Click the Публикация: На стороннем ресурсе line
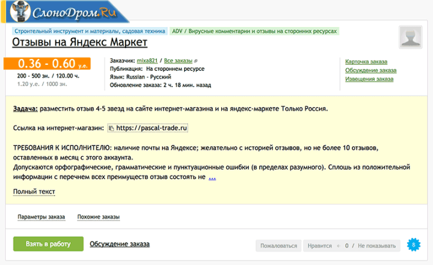 [157, 69]
